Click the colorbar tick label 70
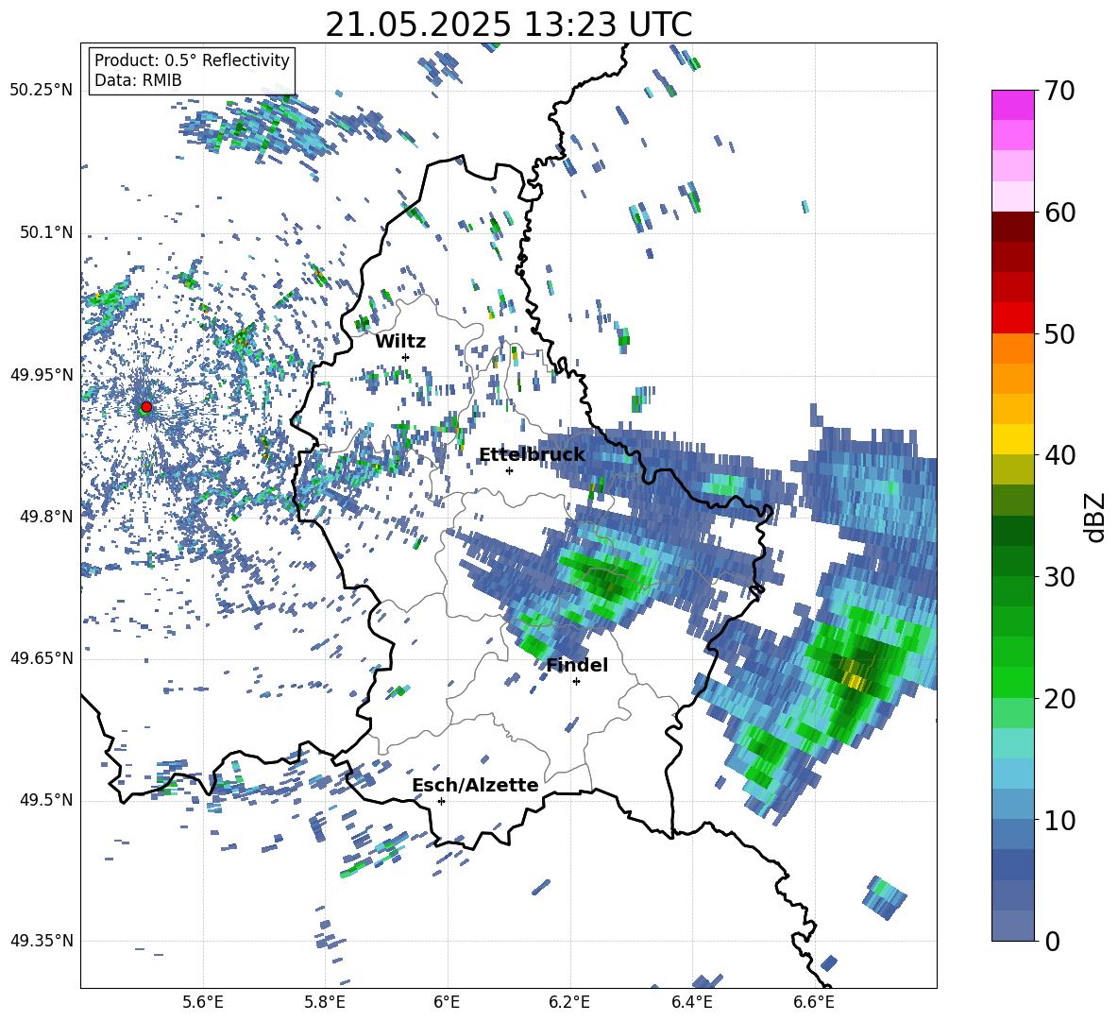1118x1021 pixels. [x=1059, y=92]
